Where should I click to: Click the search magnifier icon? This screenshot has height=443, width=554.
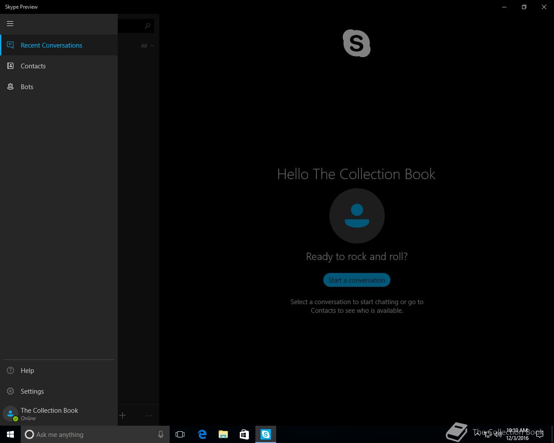point(148,26)
